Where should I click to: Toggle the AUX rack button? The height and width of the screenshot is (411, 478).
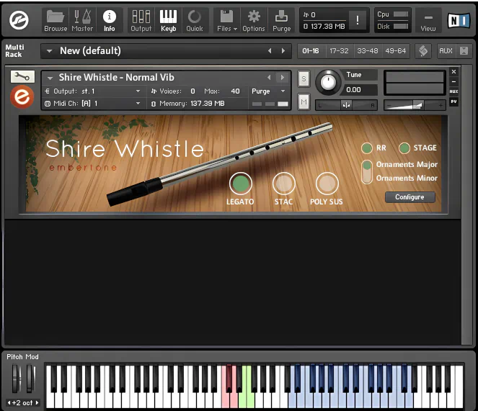tap(446, 51)
